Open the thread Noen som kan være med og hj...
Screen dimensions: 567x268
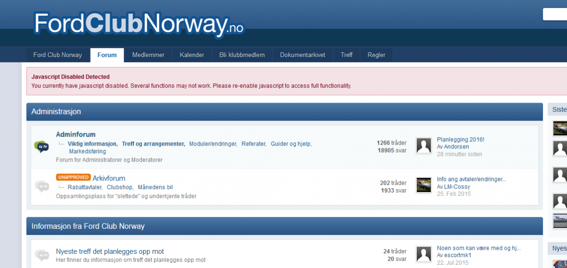[x=479, y=248]
